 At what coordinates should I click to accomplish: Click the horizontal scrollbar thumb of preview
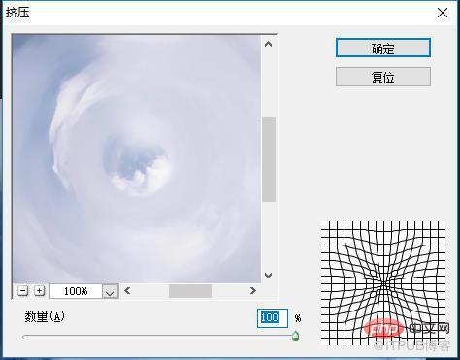(x=190, y=291)
